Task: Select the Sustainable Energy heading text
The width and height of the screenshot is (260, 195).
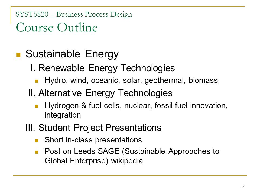Action: tap(72, 54)
